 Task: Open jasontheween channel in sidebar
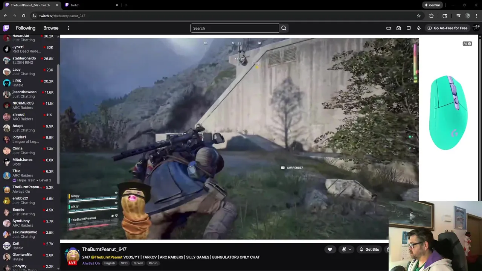pyautogui.click(x=30, y=94)
